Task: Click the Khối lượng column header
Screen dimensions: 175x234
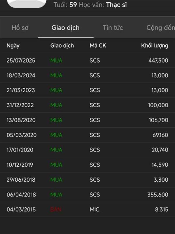Action: coord(155,46)
